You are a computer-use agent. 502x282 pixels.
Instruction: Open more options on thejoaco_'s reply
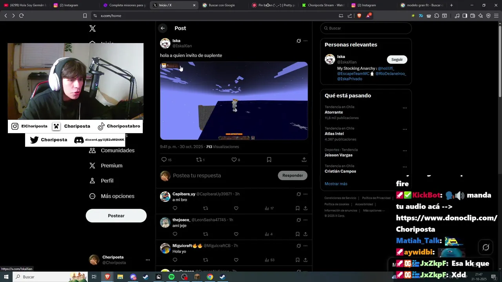306,220
